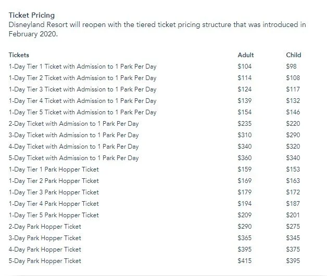Click child price $290 for 3-Day Ticket
The height and width of the screenshot is (276, 327).
[x=294, y=135]
